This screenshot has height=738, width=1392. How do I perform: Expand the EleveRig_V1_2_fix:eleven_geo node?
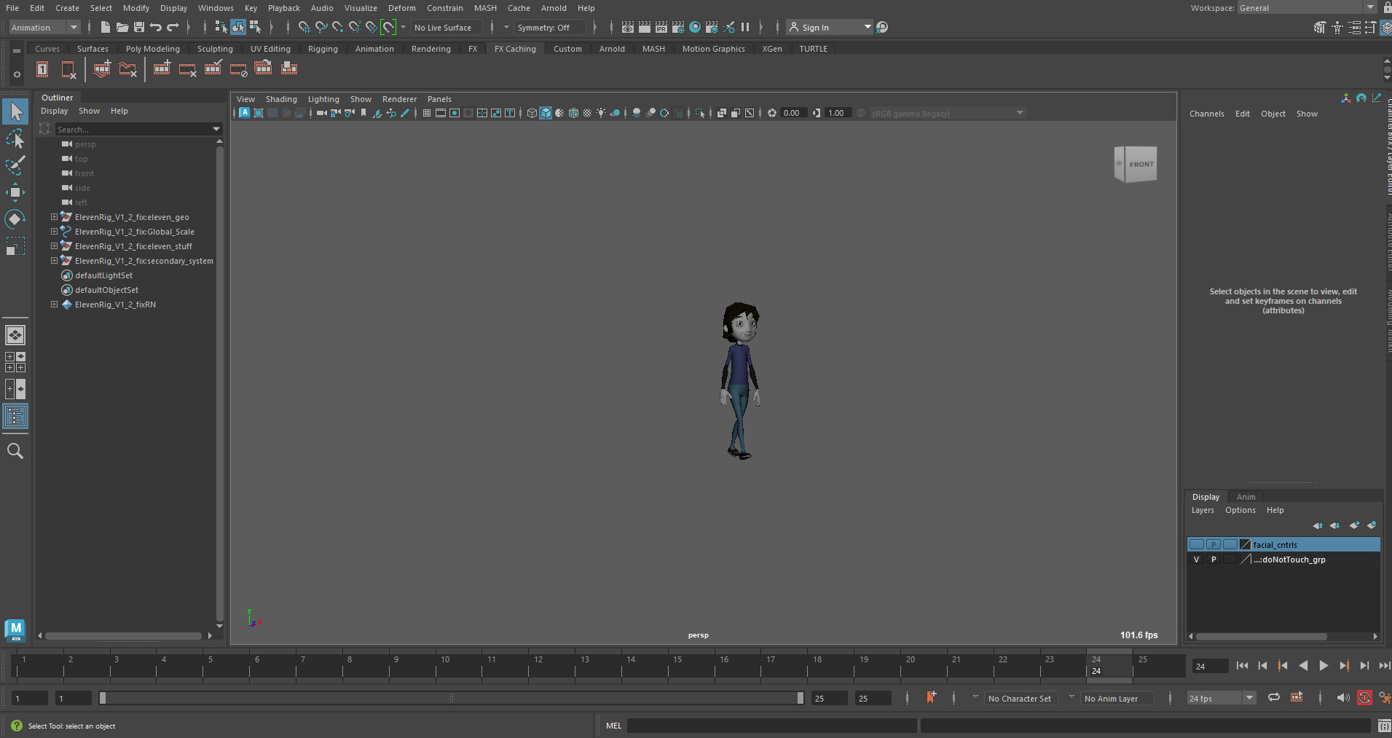pyautogui.click(x=54, y=216)
